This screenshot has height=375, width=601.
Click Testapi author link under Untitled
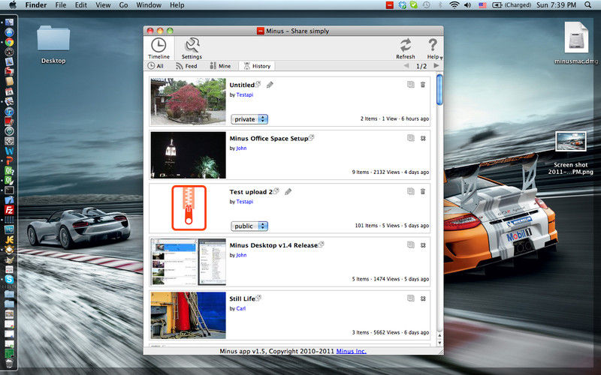[245, 95]
